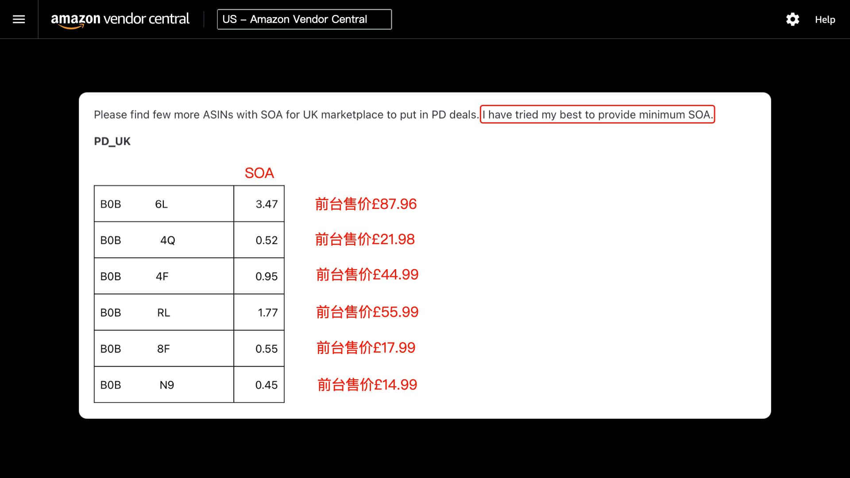850x478 pixels.
Task: Select the ASIN cell ending in 6L
Action: point(164,204)
